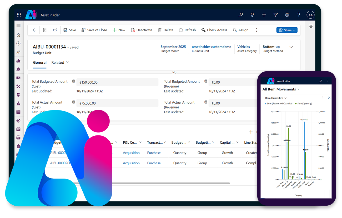Open the assetinsider-customdemo business unit link
This screenshot has height=218, width=342.
click(x=212, y=47)
